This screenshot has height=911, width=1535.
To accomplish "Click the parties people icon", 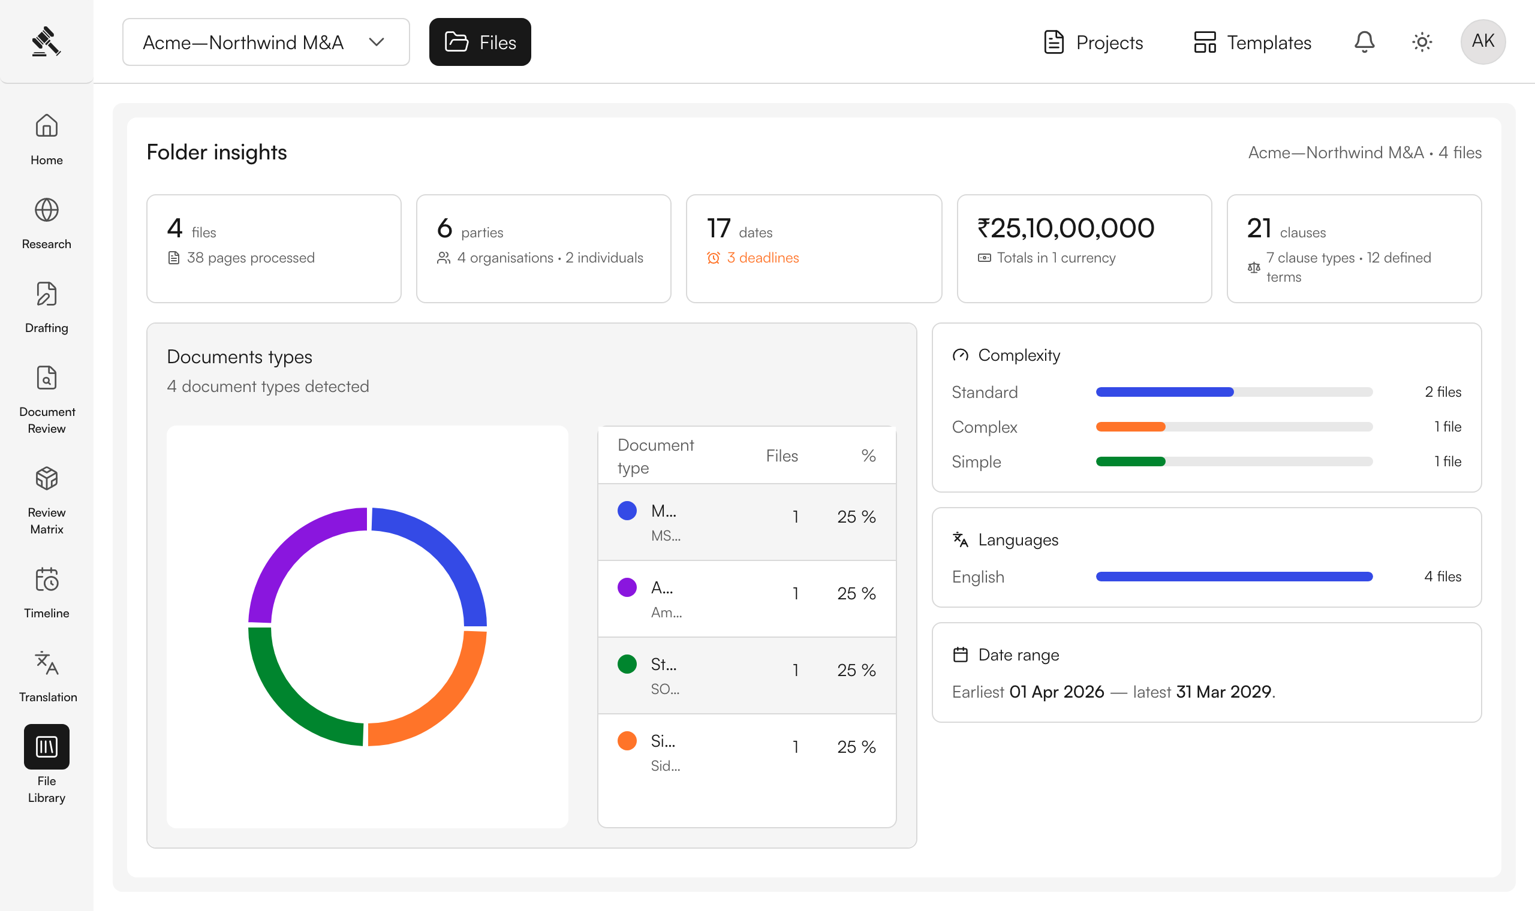I will (x=443, y=258).
